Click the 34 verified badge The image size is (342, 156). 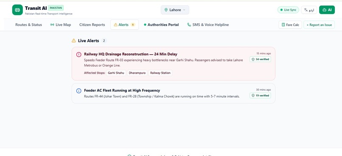point(260,59)
